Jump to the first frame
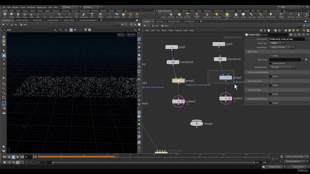 coord(4,157)
